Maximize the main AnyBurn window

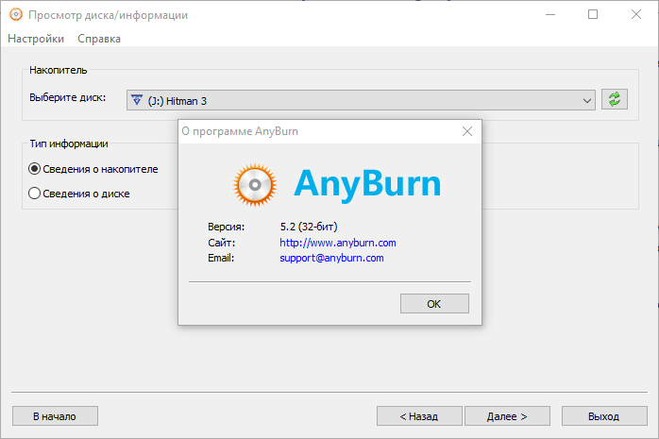tap(593, 14)
